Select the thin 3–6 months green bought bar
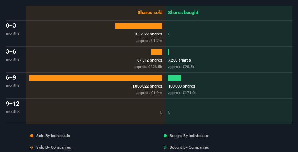The image size is (298, 152). [x=168, y=52]
